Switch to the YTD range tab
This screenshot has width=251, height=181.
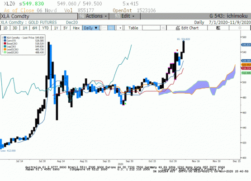45,28
